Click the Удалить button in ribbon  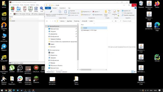coord(96,11)
